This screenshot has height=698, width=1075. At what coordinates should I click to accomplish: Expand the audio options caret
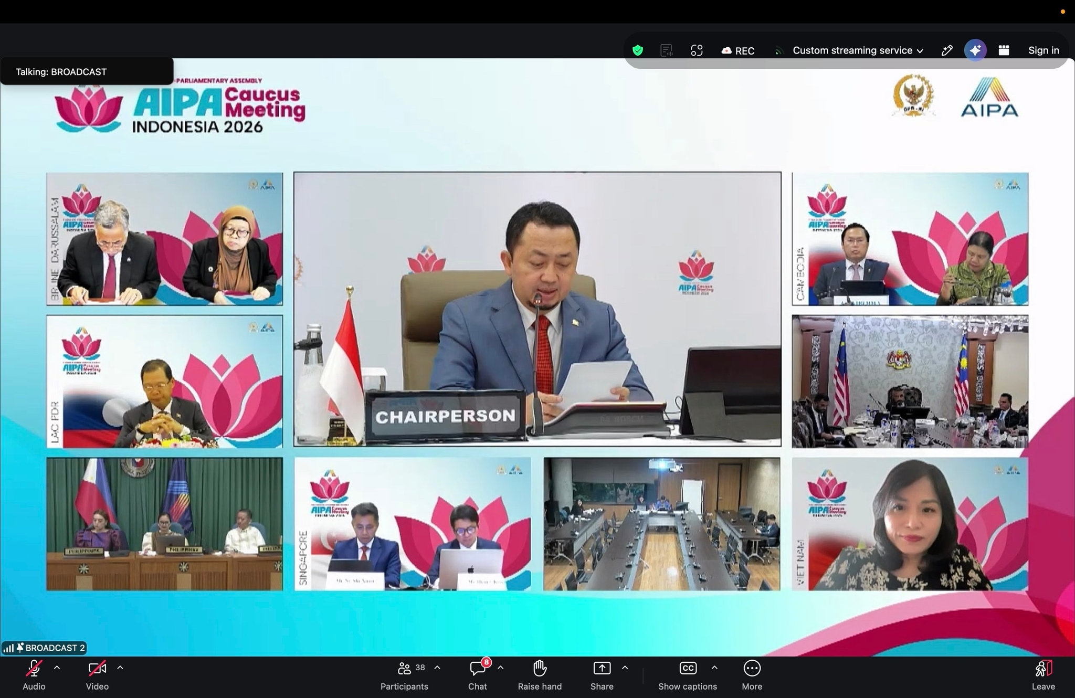tap(57, 668)
